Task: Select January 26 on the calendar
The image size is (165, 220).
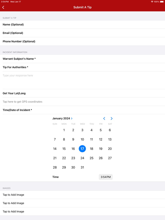Action: (101, 158)
